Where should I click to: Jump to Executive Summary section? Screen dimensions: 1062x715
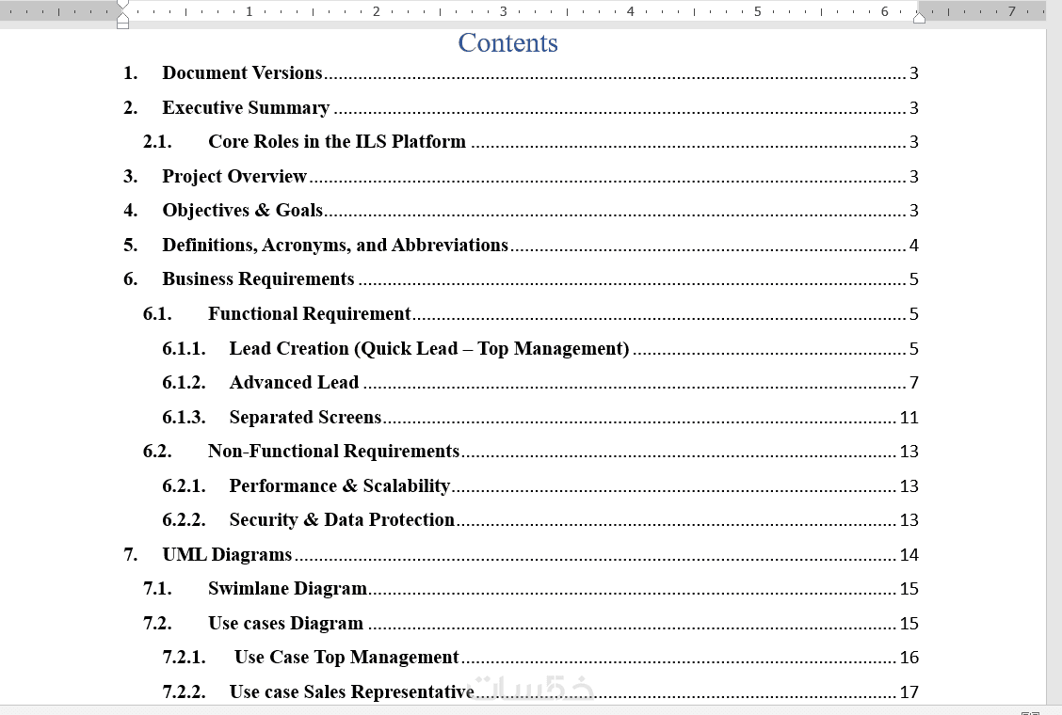point(520,107)
